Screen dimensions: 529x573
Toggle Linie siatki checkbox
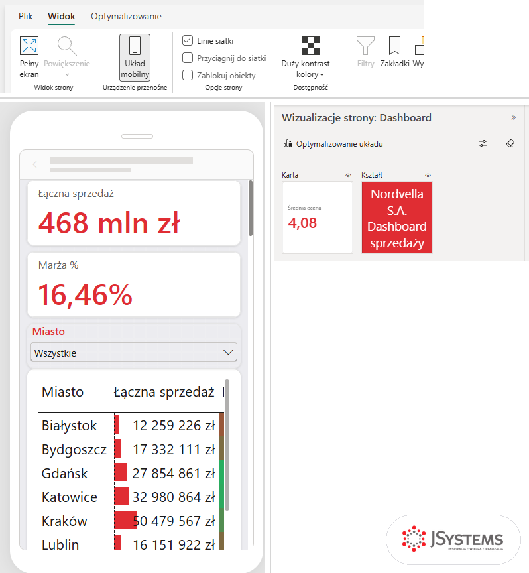188,40
